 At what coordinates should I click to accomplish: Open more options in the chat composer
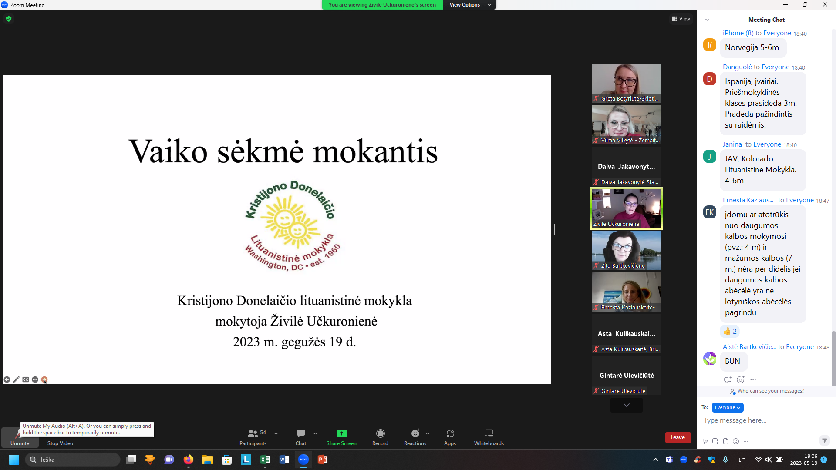coord(746,441)
